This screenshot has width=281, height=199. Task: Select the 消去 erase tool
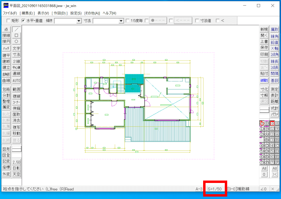(x=16, y=120)
